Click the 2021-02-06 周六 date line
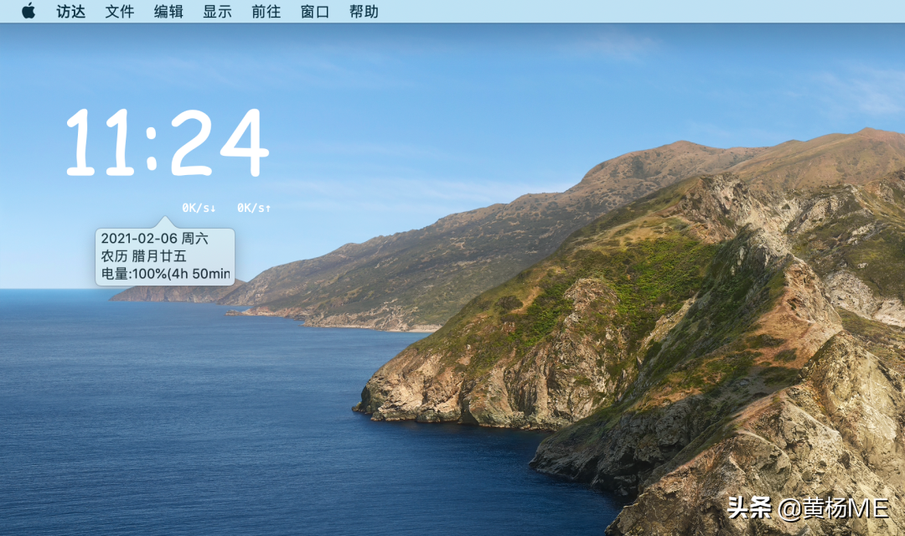This screenshot has width=905, height=536. (x=154, y=239)
